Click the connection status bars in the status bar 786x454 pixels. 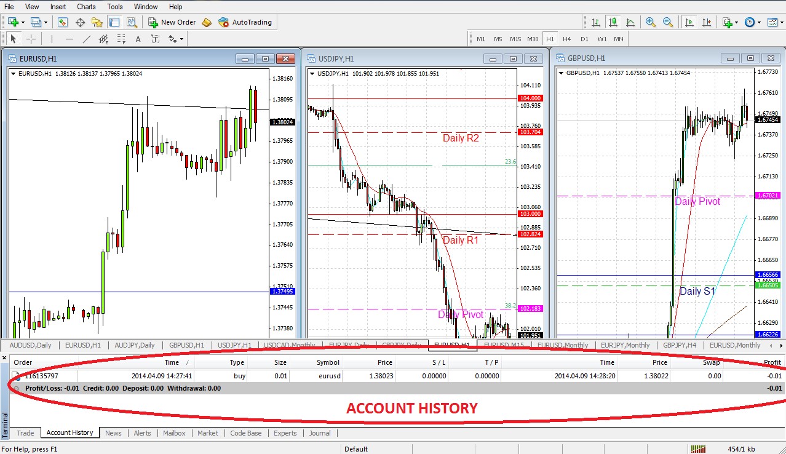click(x=699, y=448)
